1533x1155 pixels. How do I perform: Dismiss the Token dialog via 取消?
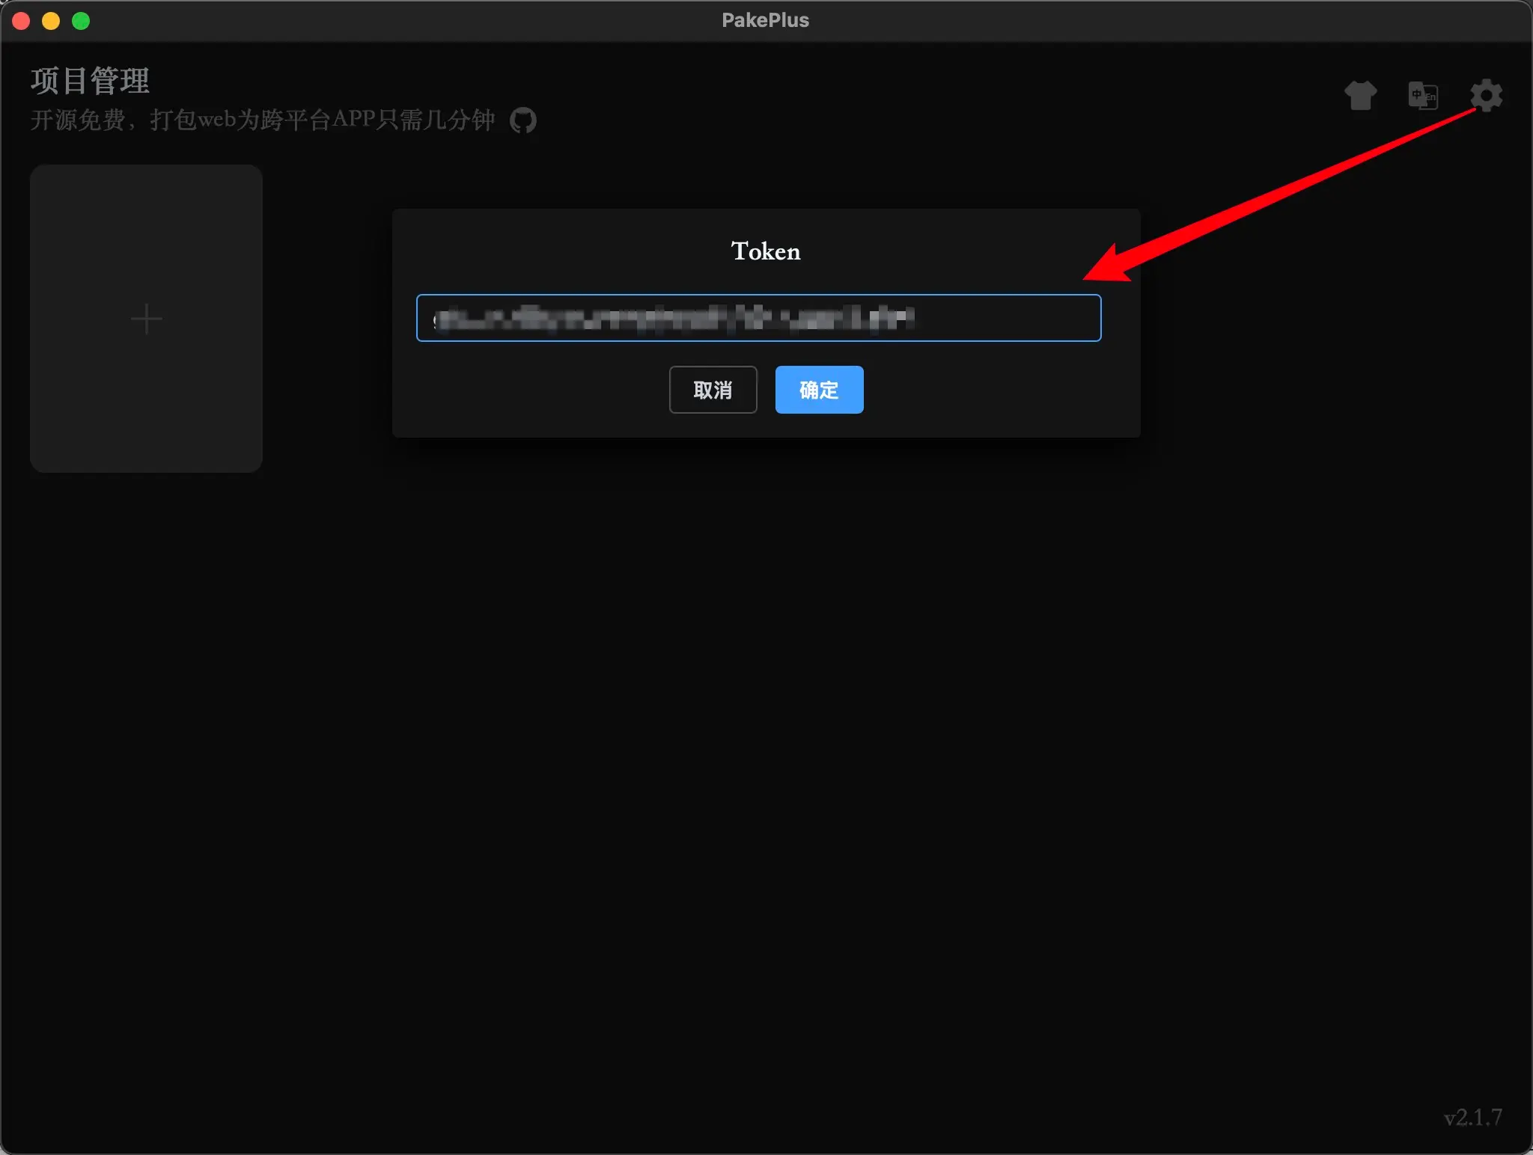pyautogui.click(x=713, y=390)
